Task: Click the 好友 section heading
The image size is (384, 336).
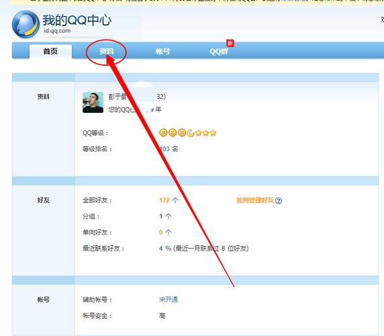Action: [44, 200]
